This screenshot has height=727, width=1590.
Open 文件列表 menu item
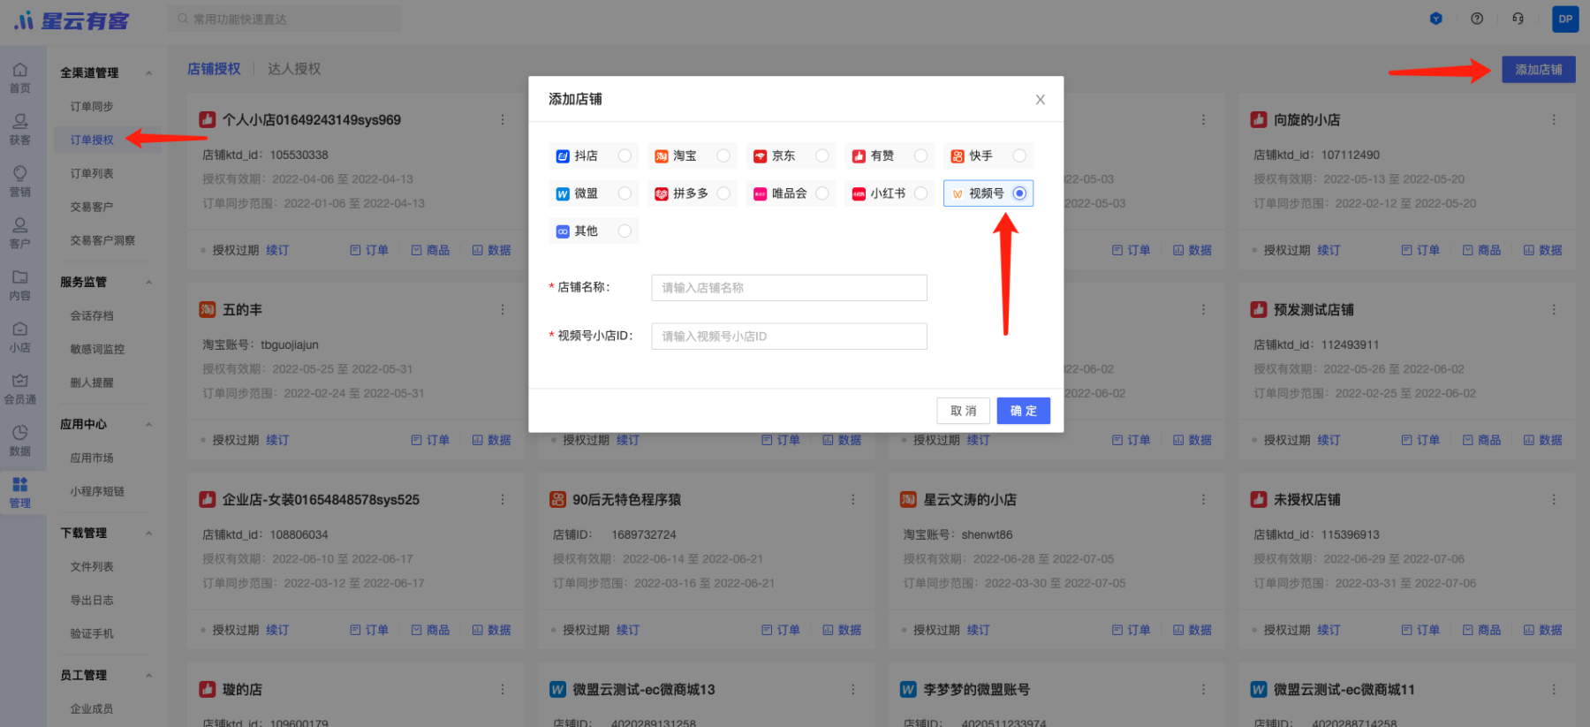coord(92,567)
